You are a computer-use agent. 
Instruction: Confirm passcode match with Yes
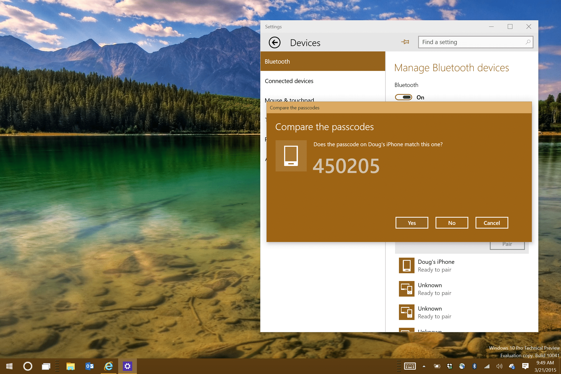tap(412, 223)
